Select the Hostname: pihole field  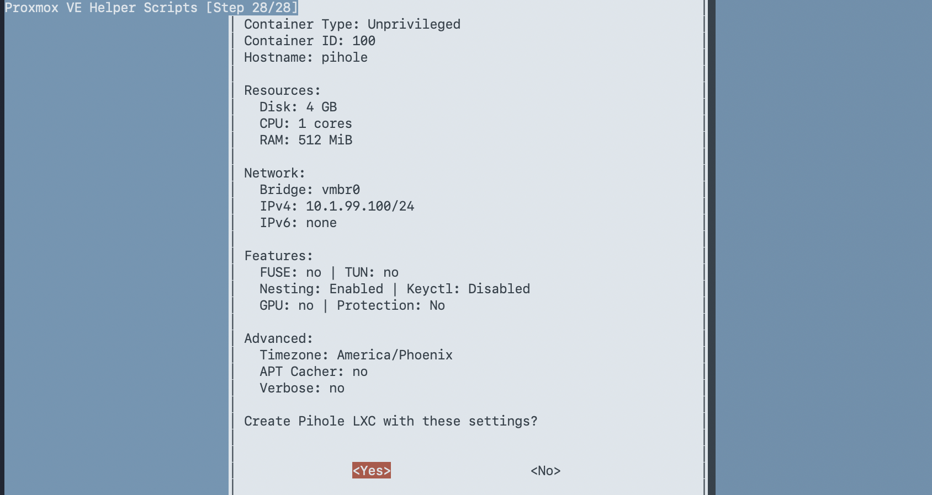click(x=305, y=57)
